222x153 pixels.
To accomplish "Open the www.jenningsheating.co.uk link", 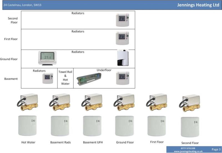I will [x=188, y=151].
